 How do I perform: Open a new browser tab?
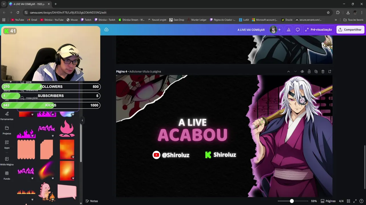[x=55, y=4]
